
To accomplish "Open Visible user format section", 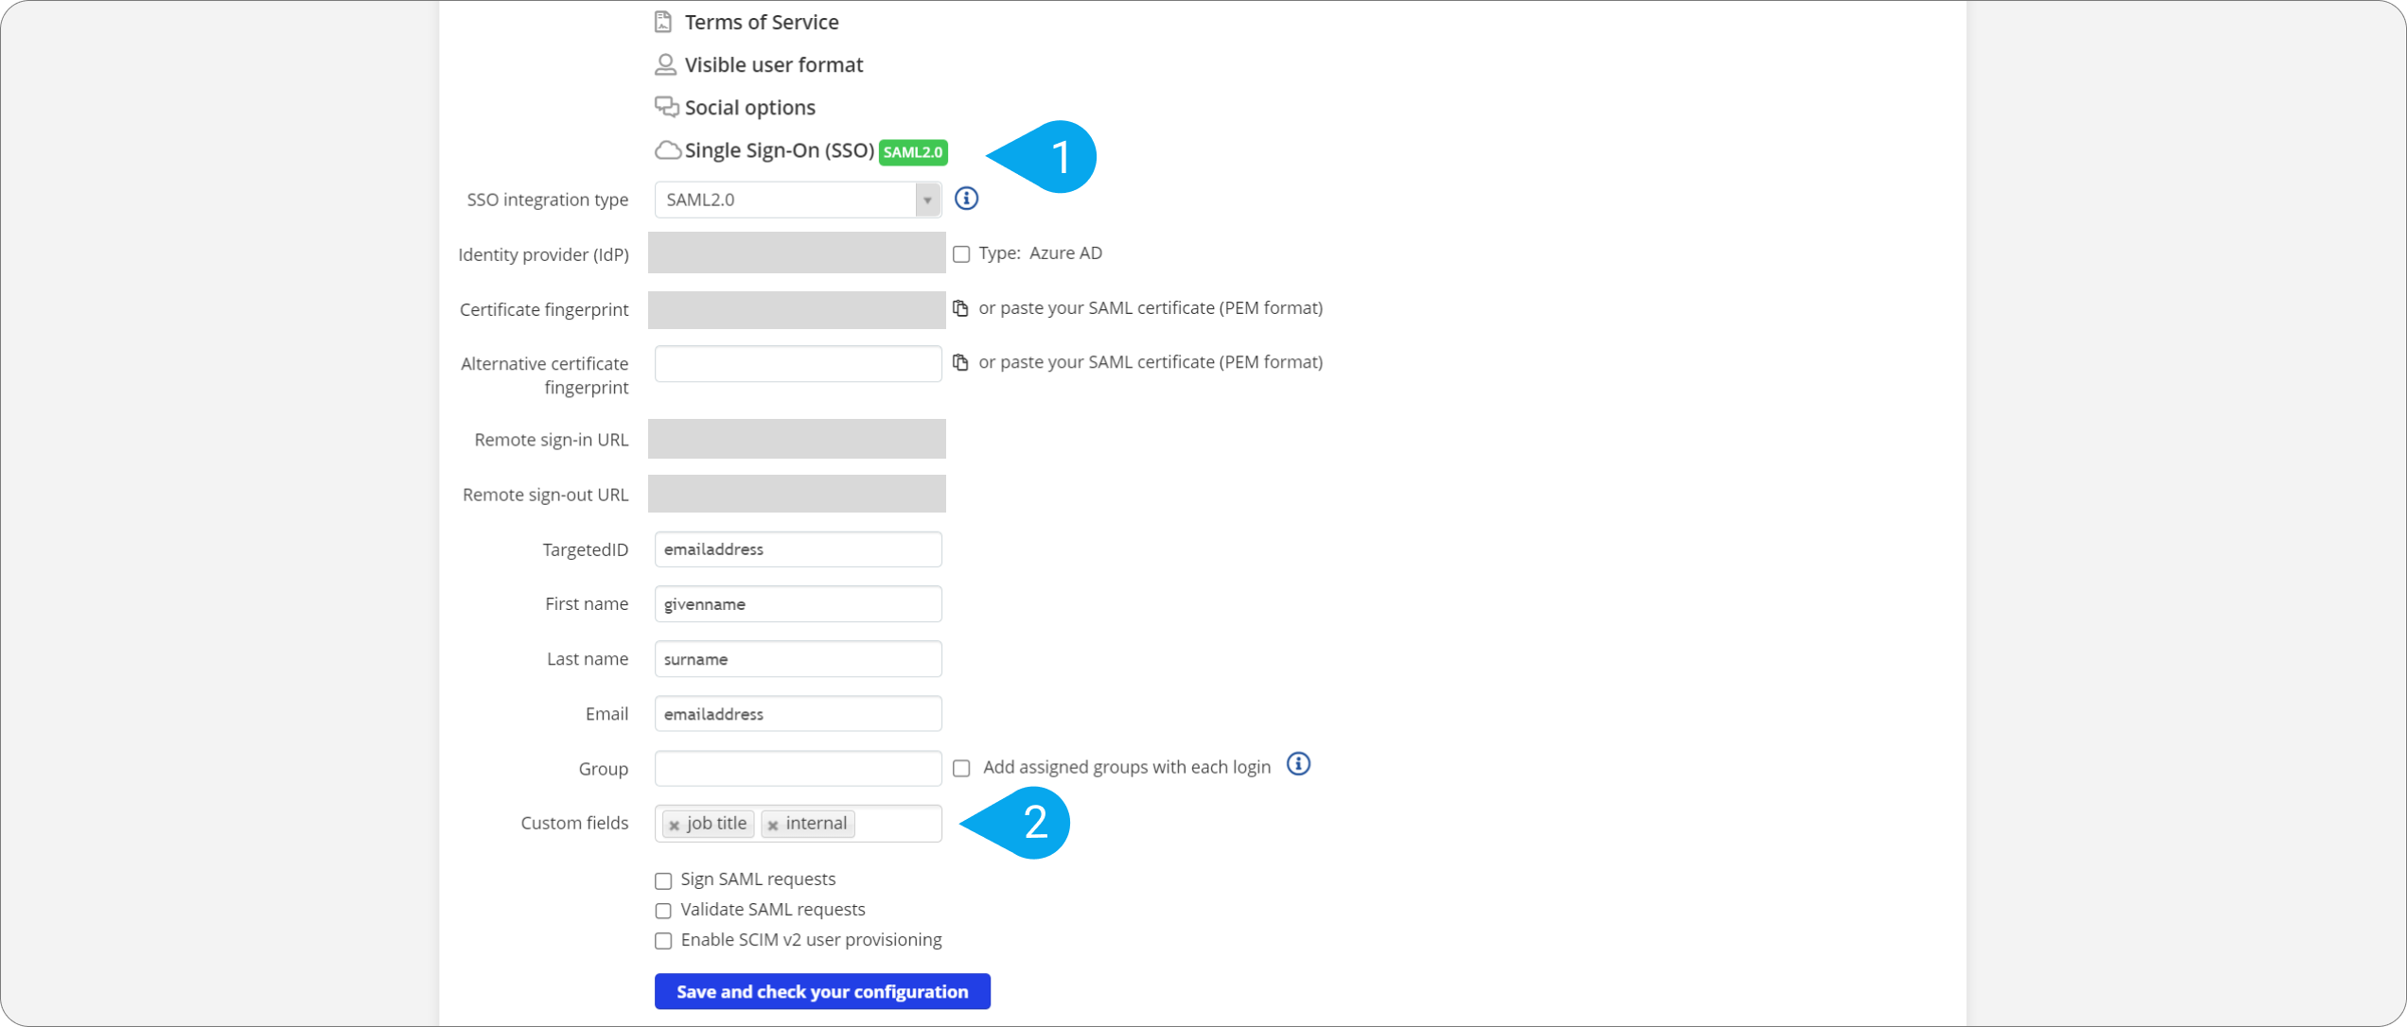I will click(773, 64).
